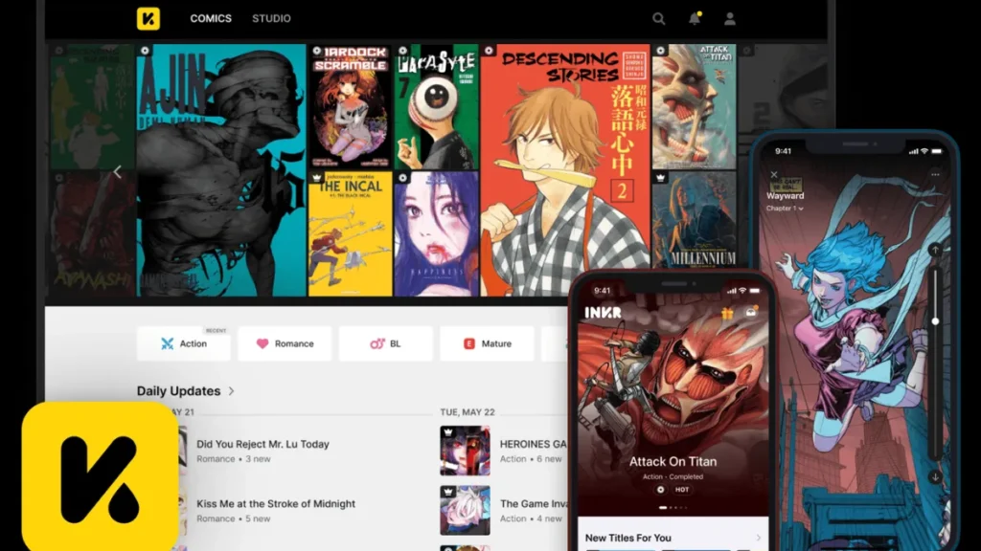Open the account profile icon
Screen dimensions: 981x551
(730, 17)
